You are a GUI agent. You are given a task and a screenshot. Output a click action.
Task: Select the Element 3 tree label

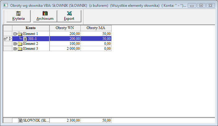(x=30, y=49)
